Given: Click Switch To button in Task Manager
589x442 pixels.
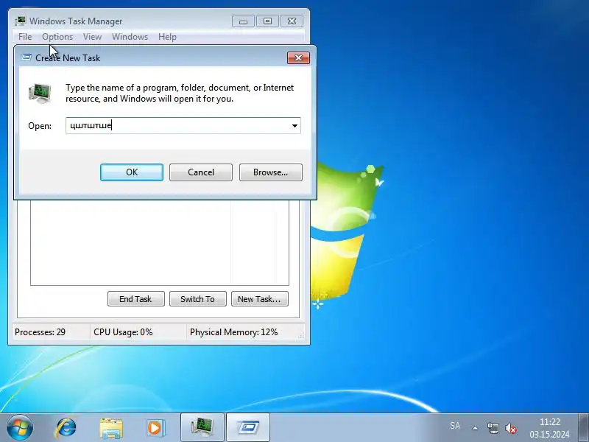Looking at the screenshot, I should tap(198, 299).
